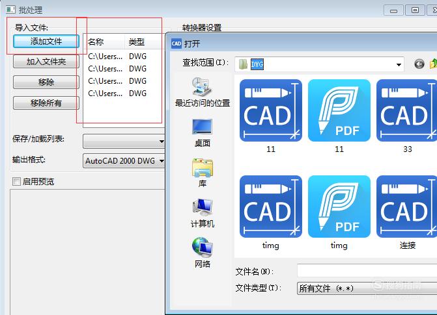This screenshot has height=315, width=437.
Task: Select the CAD file named timg
Action: tap(271, 212)
